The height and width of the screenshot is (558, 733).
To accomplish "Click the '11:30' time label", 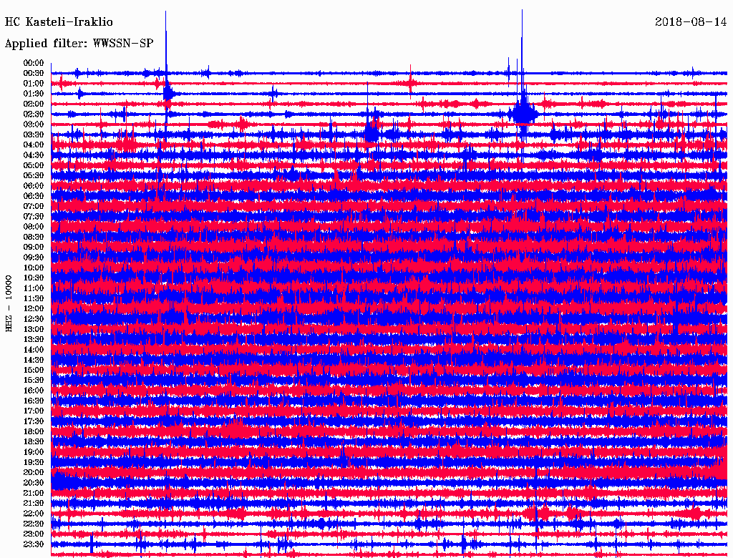I will pos(34,298).
